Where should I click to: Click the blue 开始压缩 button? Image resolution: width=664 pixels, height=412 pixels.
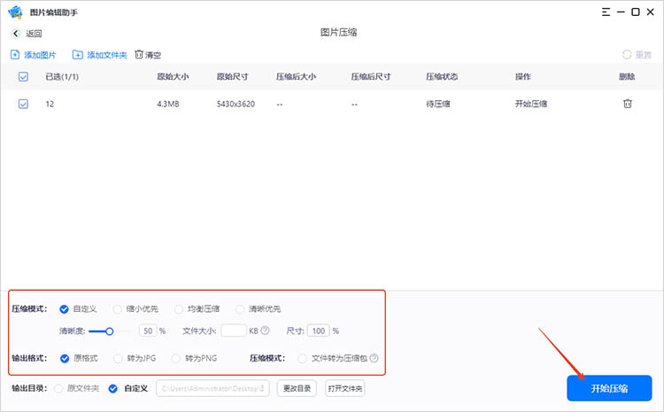pyautogui.click(x=609, y=388)
